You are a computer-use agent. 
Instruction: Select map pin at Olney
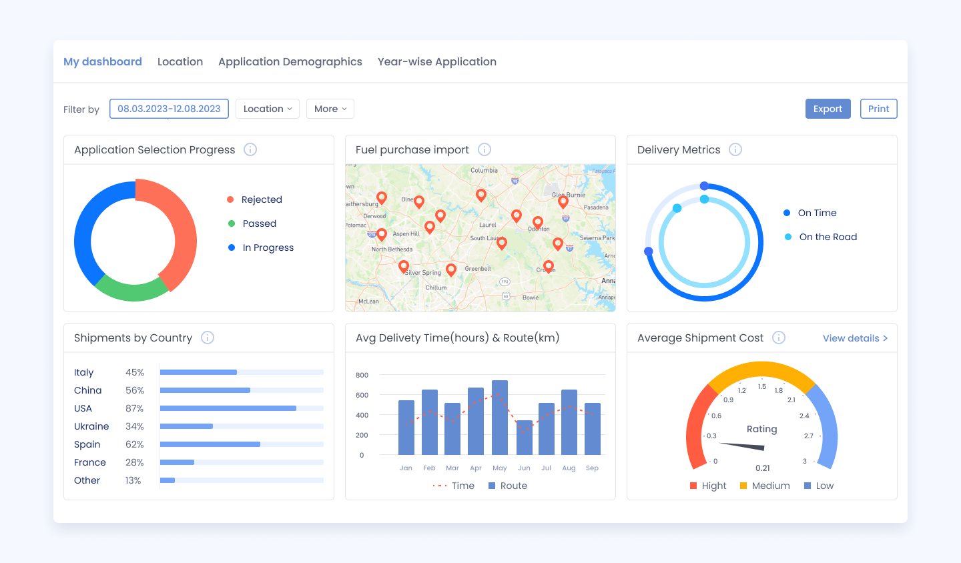click(x=419, y=201)
